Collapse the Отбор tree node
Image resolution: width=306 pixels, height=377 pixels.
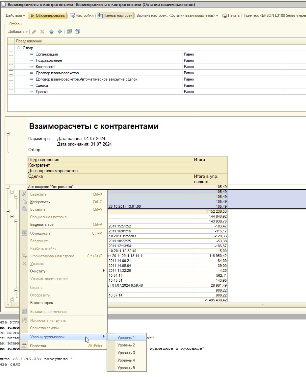point(18,48)
